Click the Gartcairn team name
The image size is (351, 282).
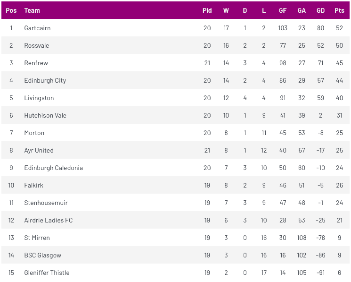37,28
